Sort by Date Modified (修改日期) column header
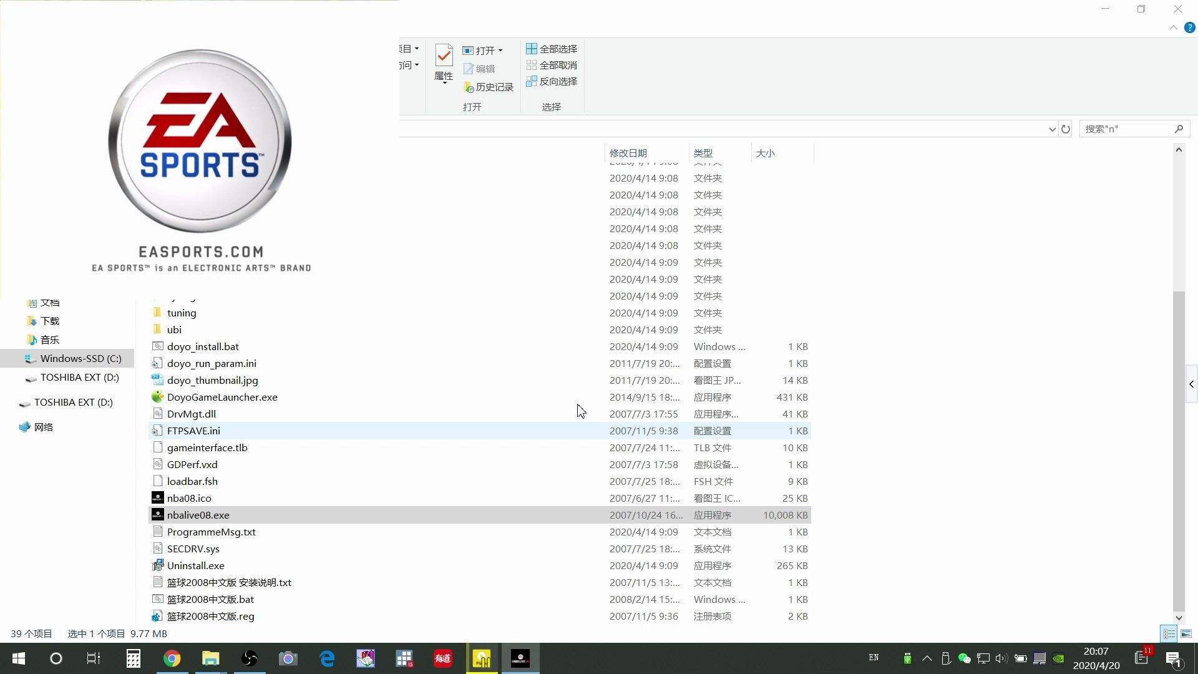 (646, 153)
